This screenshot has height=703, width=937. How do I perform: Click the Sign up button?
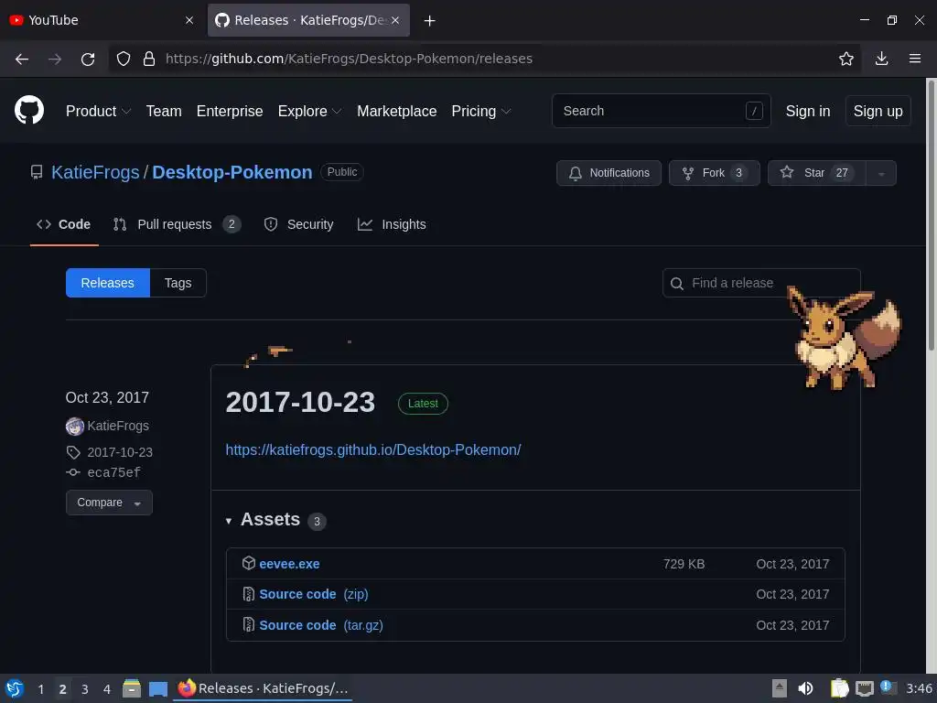(878, 111)
